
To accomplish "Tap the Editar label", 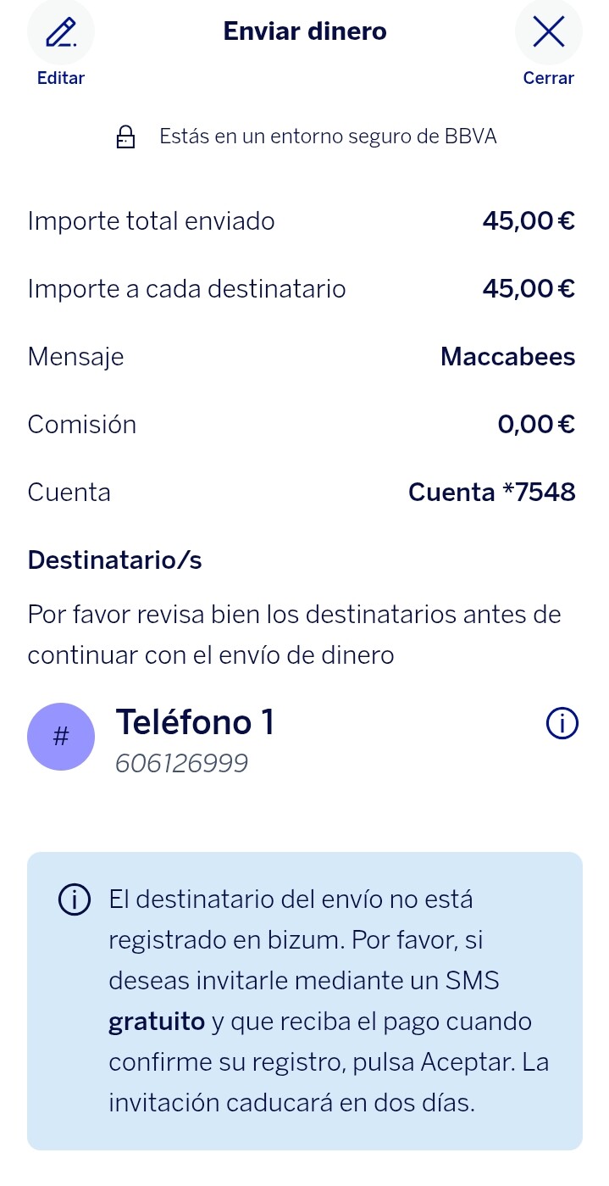I will [61, 78].
